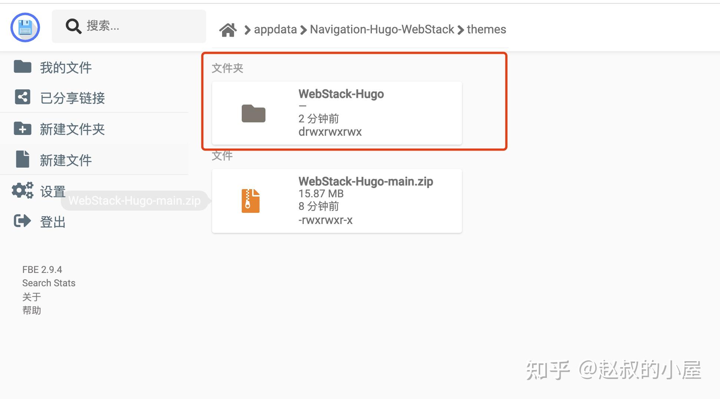This screenshot has height=399, width=720.
Task: Navigate to appdata via the breadcrumb
Action: pos(275,29)
